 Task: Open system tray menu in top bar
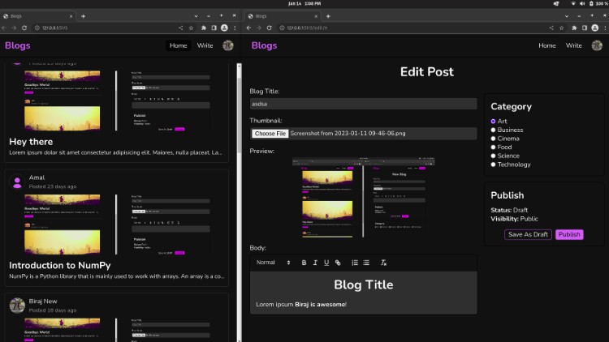click(x=588, y=4)
